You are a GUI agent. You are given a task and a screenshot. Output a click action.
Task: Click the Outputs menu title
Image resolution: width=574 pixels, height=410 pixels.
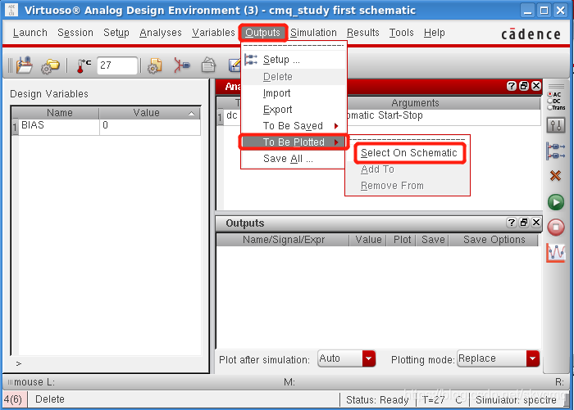(263, 33)
